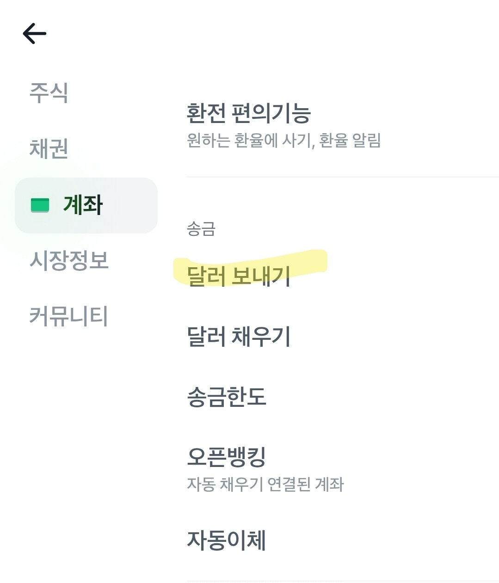The image size is (499, 583).
Task: Open 환전 편의기능 menu item
Action: coord(249,113)
